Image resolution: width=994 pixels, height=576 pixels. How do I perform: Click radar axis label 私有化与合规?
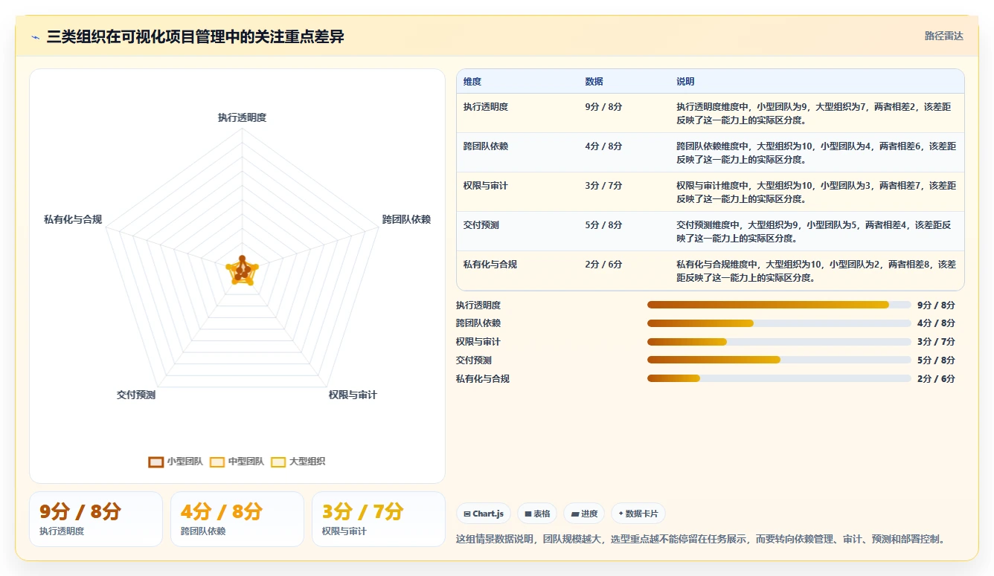[73, 219]
